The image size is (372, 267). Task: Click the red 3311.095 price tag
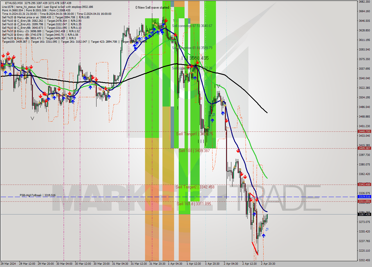point(364,201)
